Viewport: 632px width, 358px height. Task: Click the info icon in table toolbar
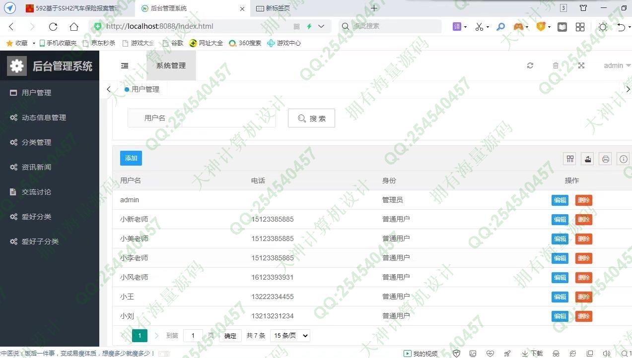pos(624,159)
